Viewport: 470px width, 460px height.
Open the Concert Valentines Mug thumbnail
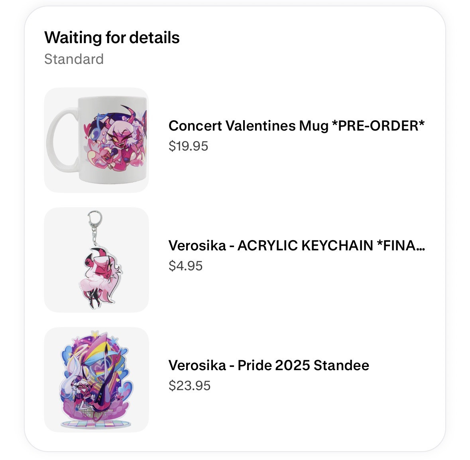click(96, 140)
